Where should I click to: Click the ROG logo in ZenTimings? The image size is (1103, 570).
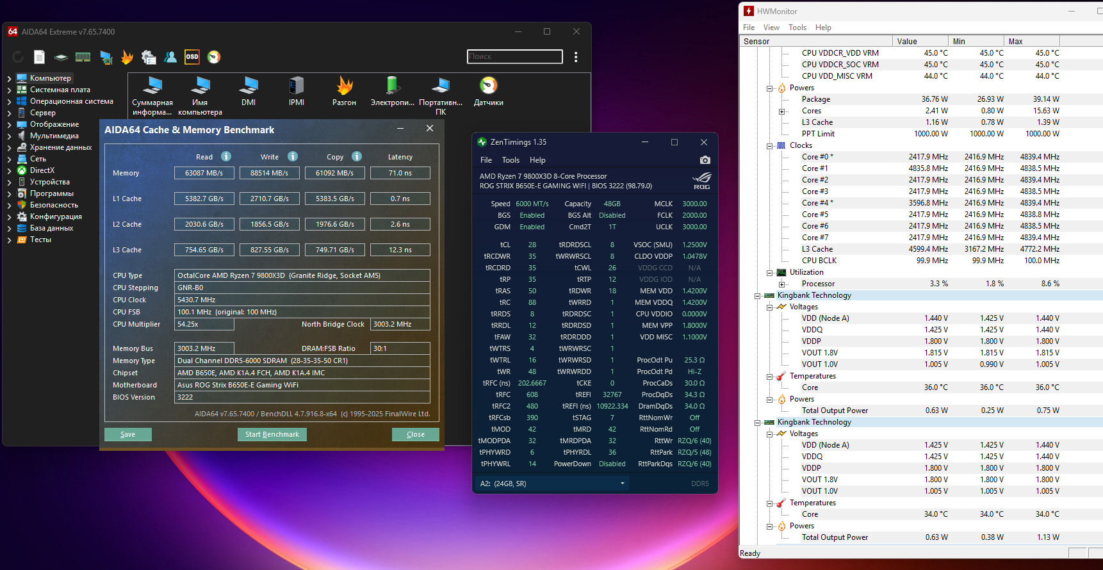[702, 181]
